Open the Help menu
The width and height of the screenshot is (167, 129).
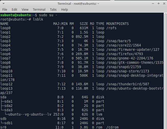(x=65, y=10)
